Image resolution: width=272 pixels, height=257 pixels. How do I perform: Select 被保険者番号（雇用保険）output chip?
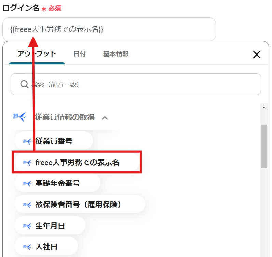[x=80, y=205]
